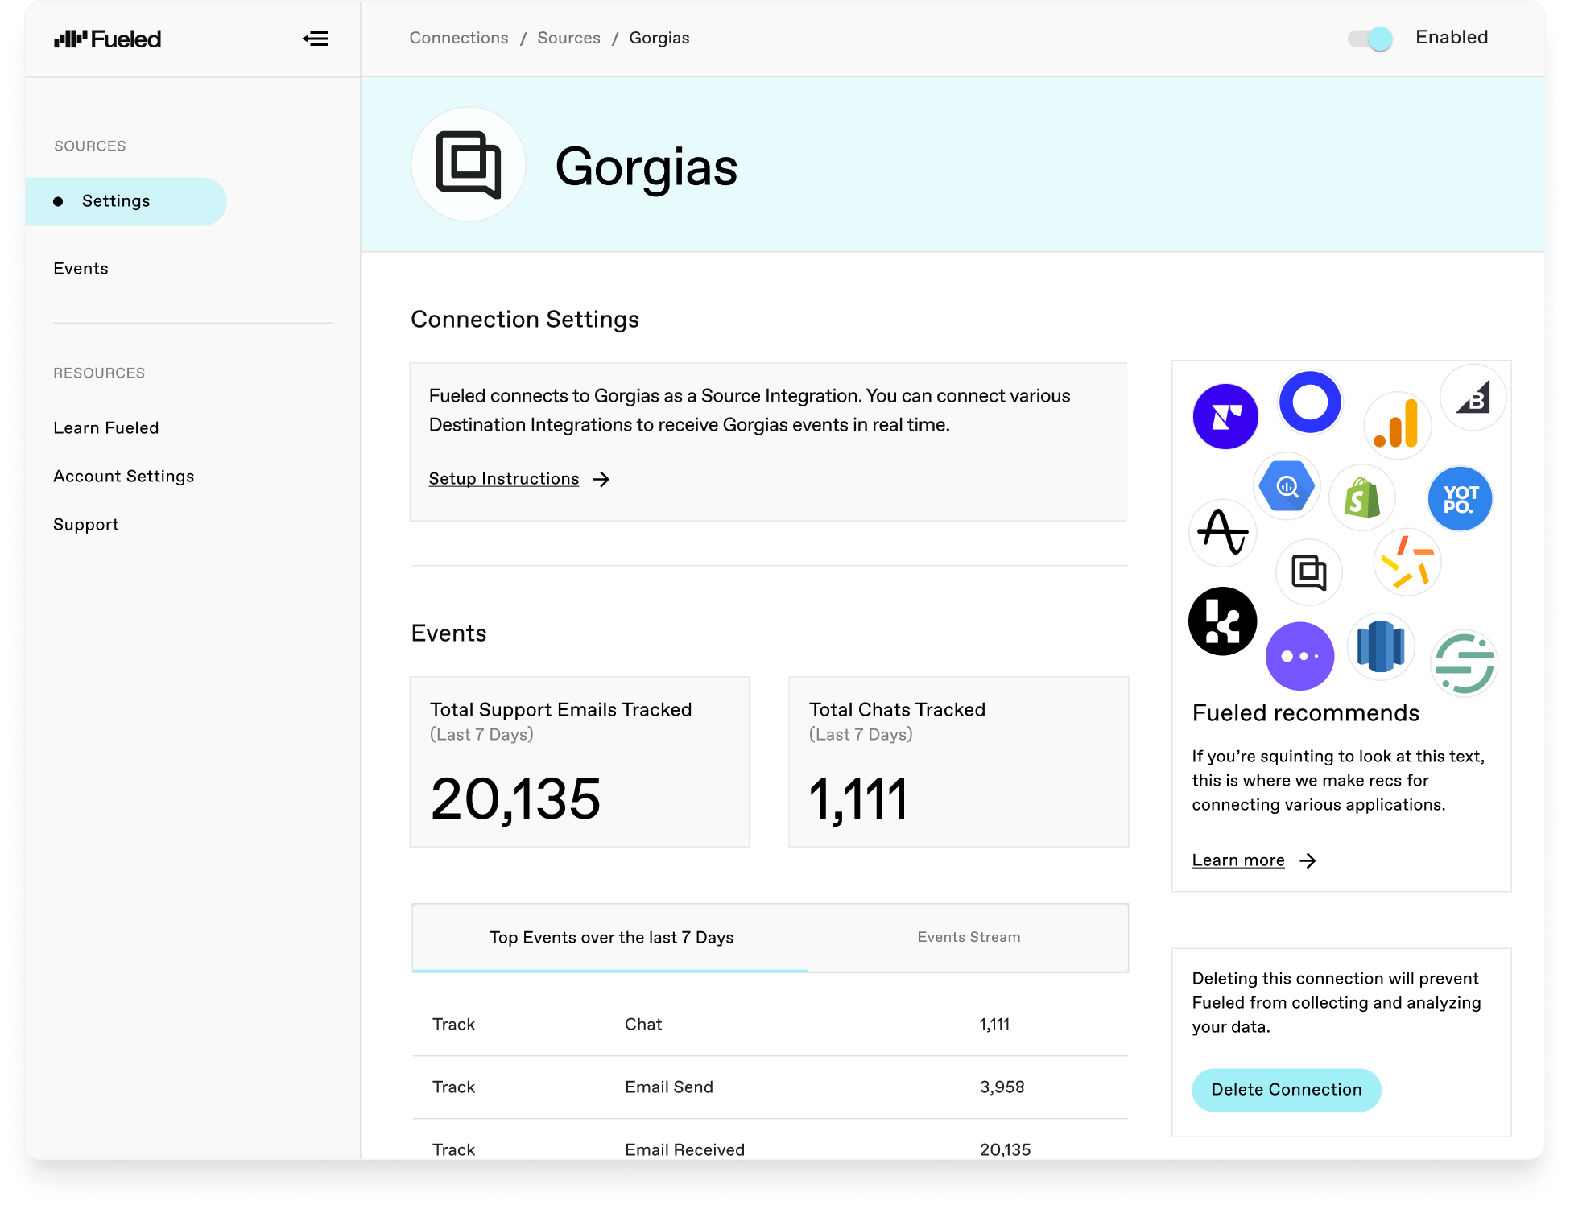Click the Google Analytics bar chart icon
1570x1209 pixels.
tap(1397, 424)
